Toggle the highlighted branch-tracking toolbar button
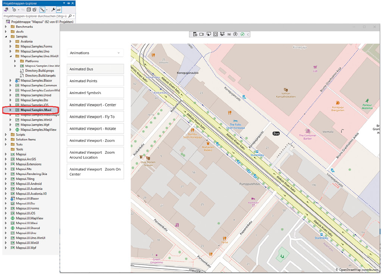This screenshot has width=385, height=276. [x=42, y=10]
